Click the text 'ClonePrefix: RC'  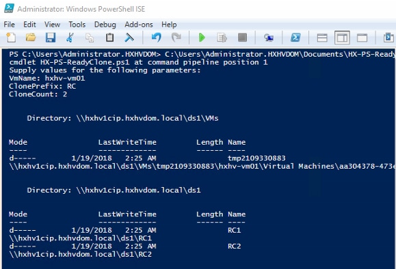42,86
